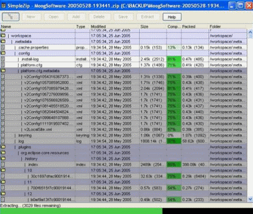This screenshot has height=214, width=253.
Task: Click the green extraction progress bar
Action: pos(82,211)
